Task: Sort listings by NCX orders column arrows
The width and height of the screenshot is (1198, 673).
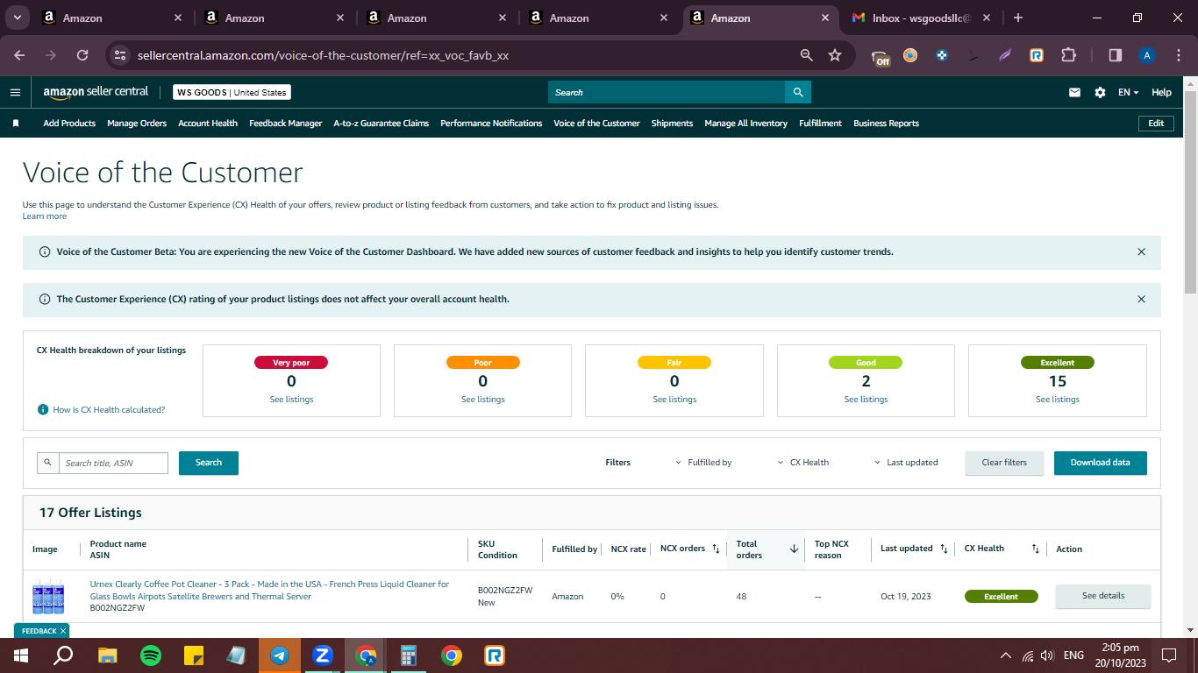Action: click(716, 549)
